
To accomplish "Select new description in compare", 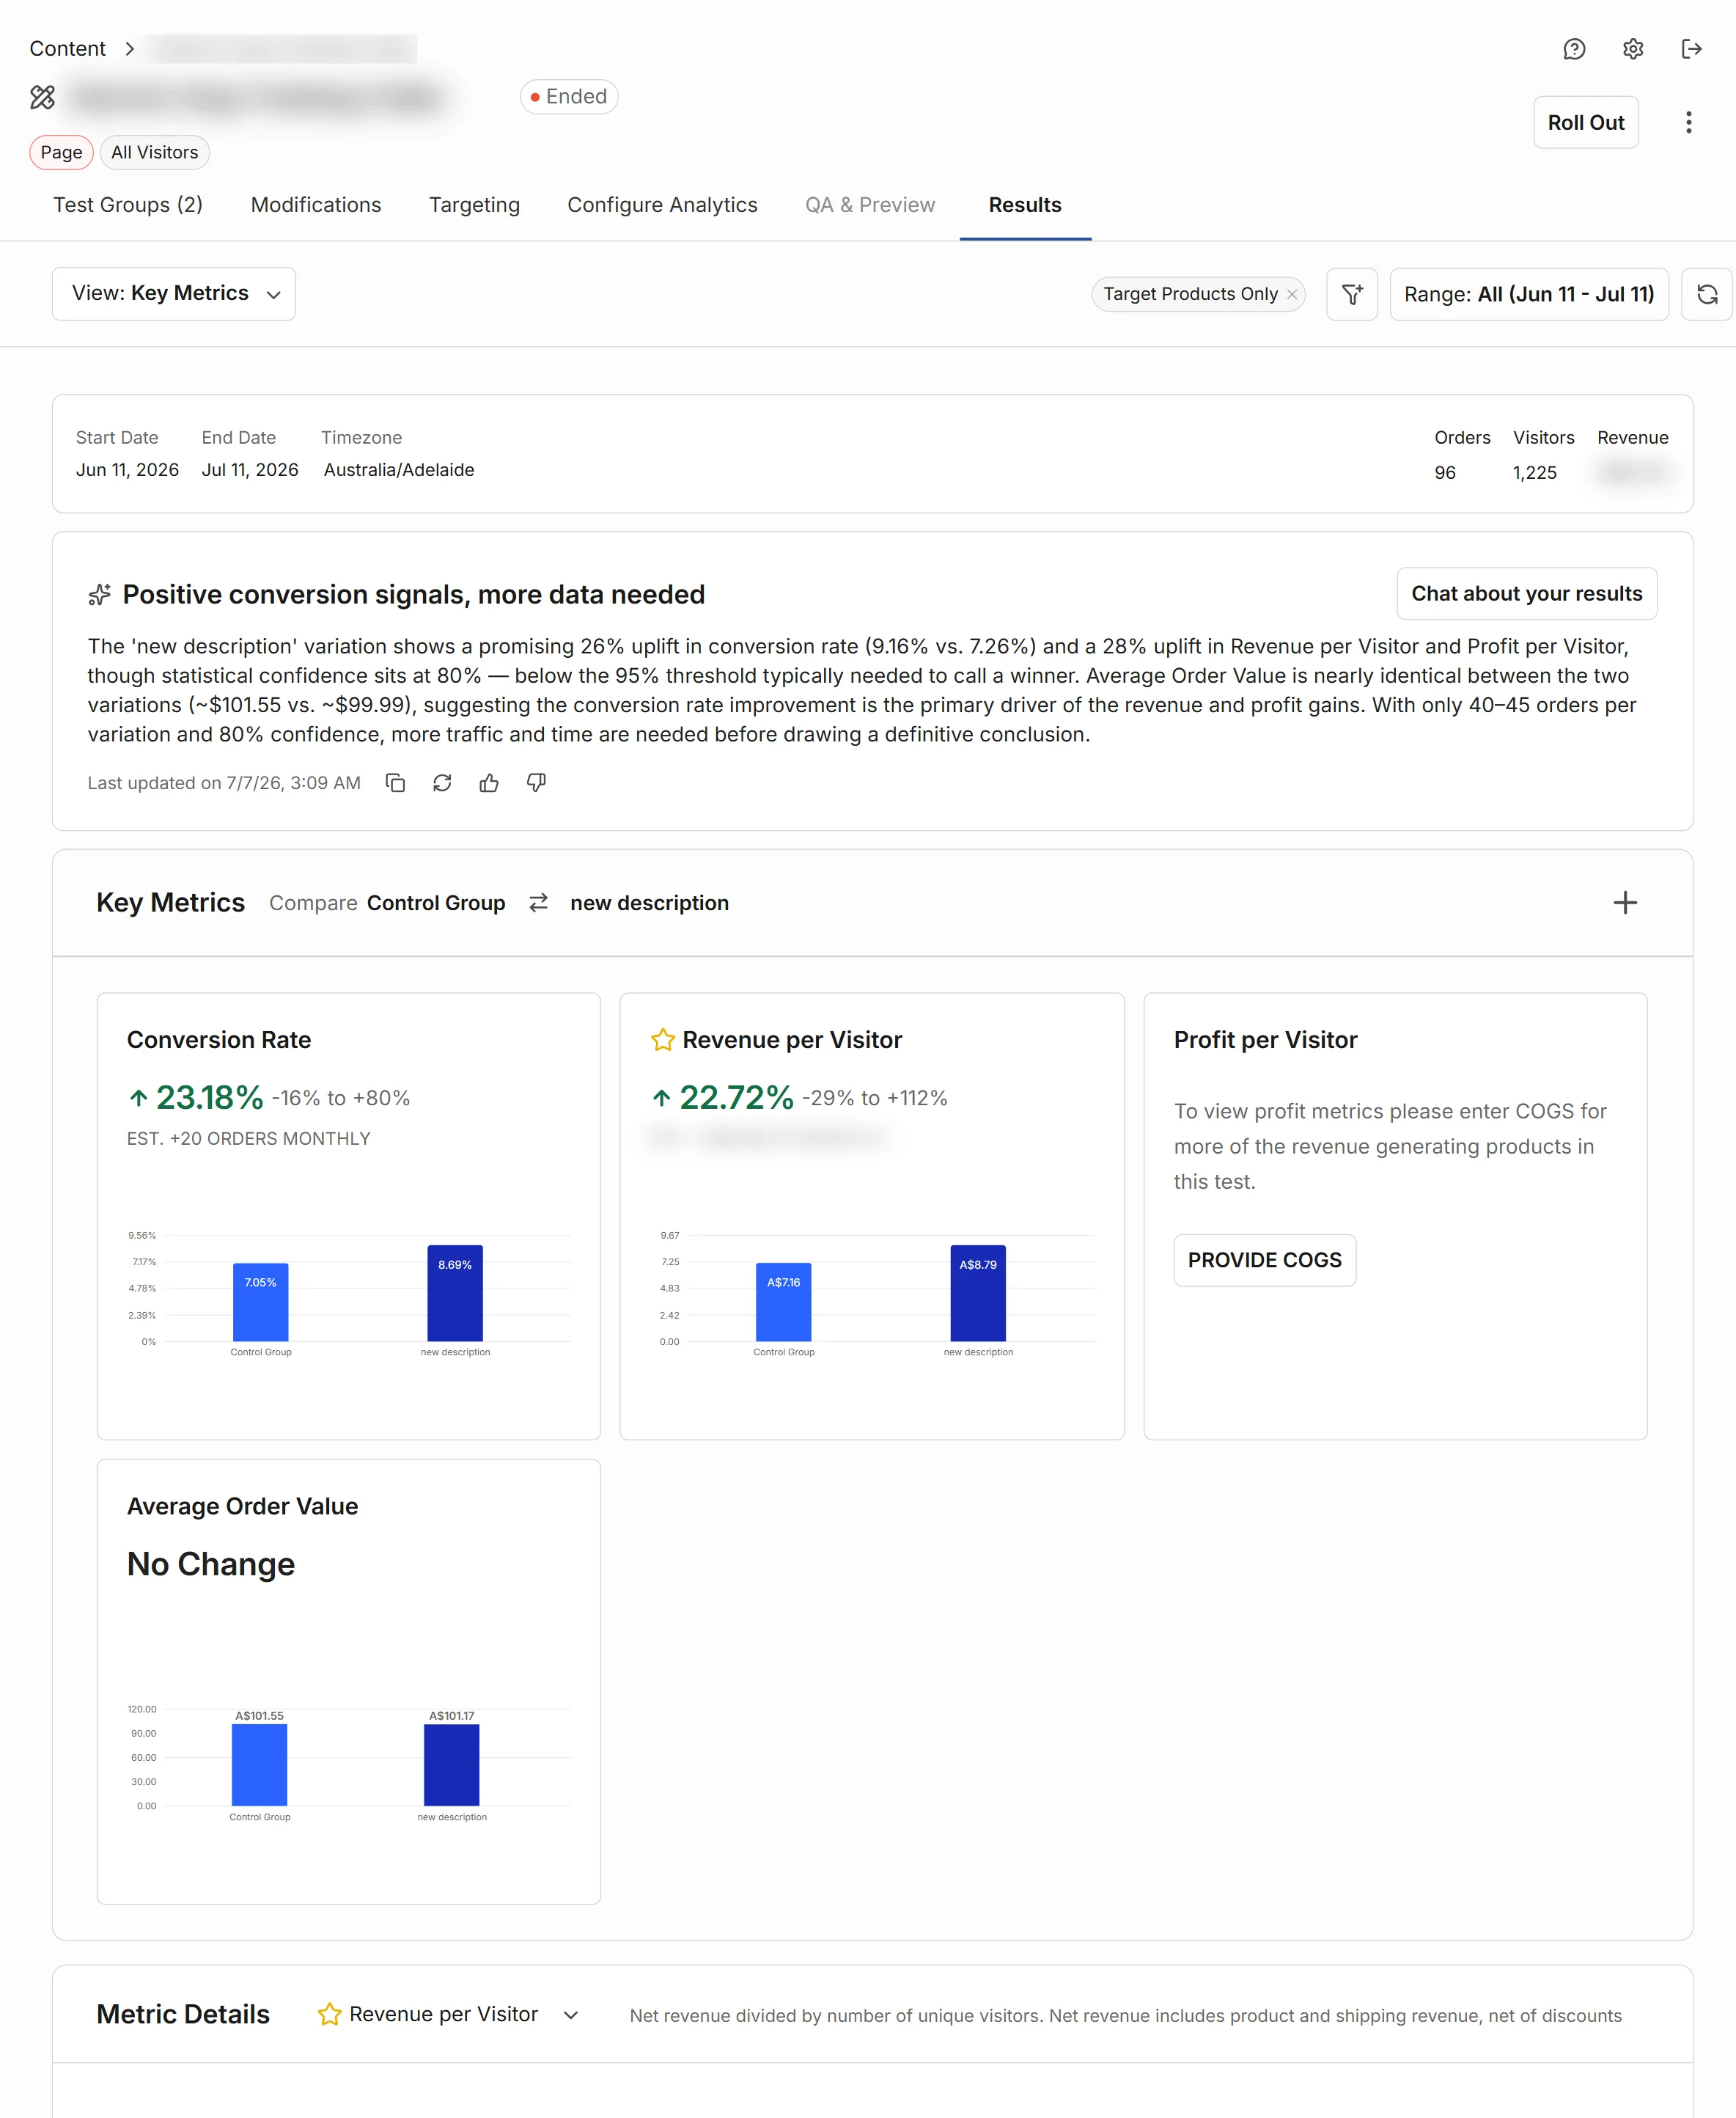I will [x=649, y=903].
